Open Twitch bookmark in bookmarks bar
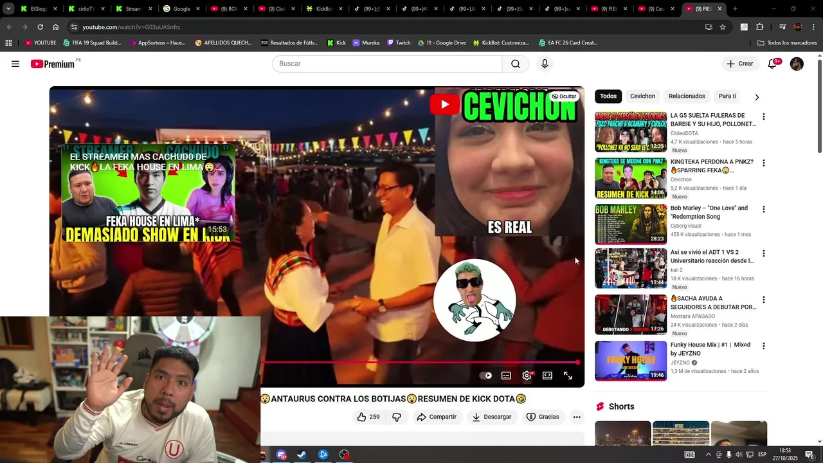This screenshot has height=463, width=823. click(399, 43)
